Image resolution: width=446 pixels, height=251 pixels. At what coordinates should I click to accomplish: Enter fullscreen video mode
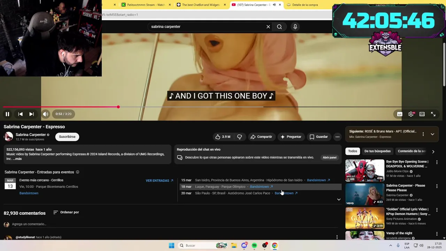[x=433, y=114]
